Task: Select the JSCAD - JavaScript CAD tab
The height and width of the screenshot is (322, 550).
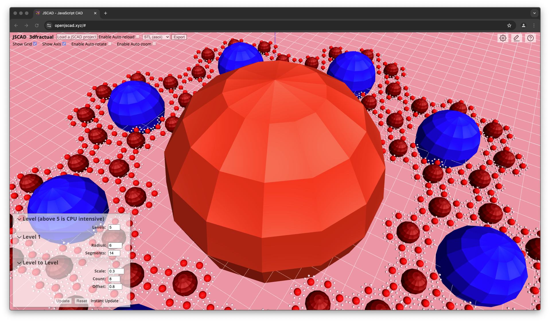Action: click(x=67, y=13)
